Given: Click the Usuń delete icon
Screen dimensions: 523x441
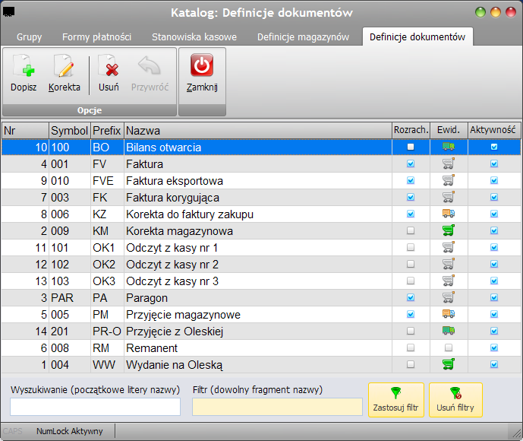Looking at the screenshot, I should (x=109, y=66).
